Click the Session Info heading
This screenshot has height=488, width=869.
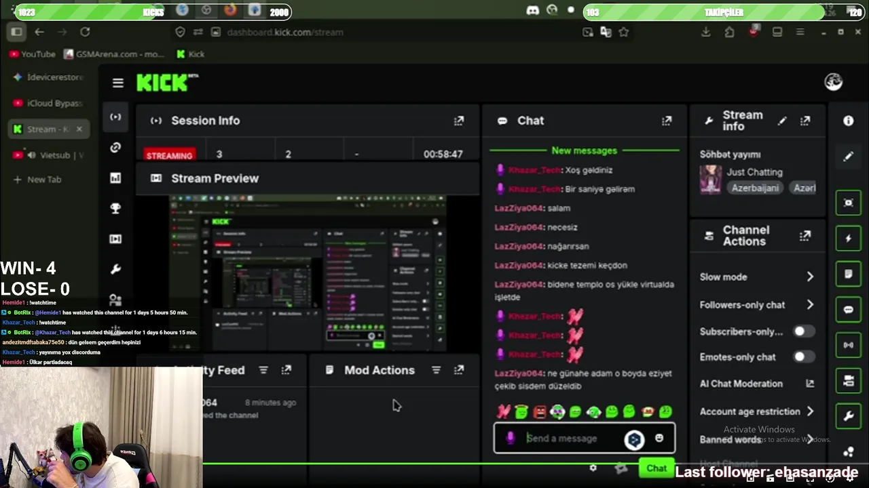[205, 121]
